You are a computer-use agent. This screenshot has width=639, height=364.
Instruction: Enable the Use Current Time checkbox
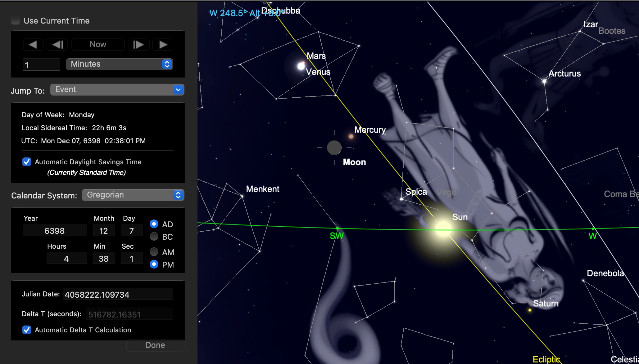coord(16,20)
